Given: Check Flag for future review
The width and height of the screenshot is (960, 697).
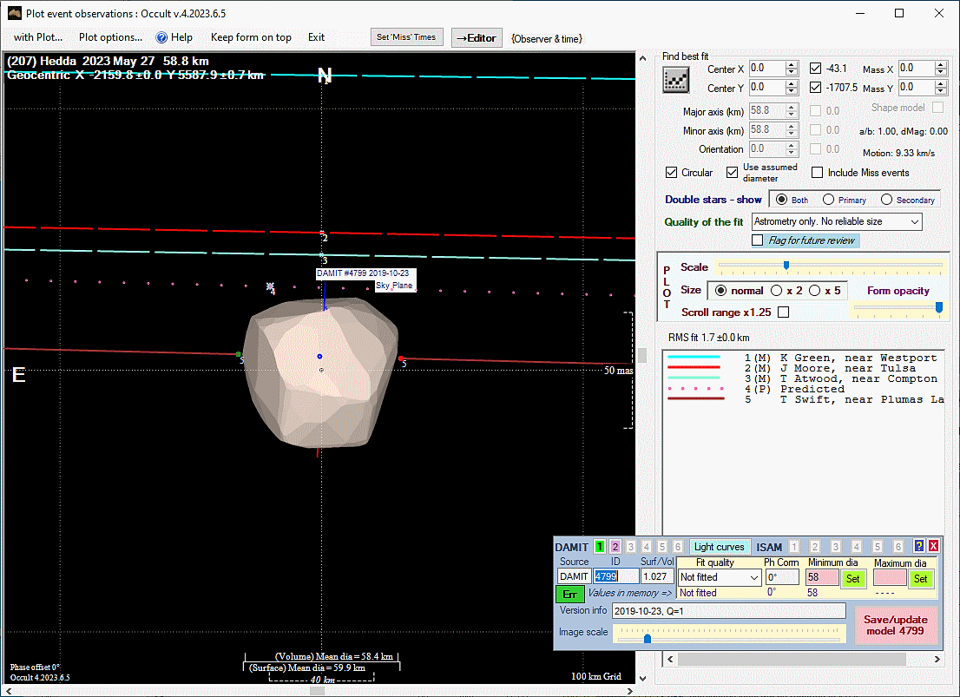Looking at the screenshot, I should [758, 240].
